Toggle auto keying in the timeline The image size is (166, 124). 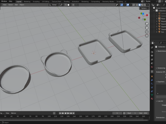click(x=54, y=113)
